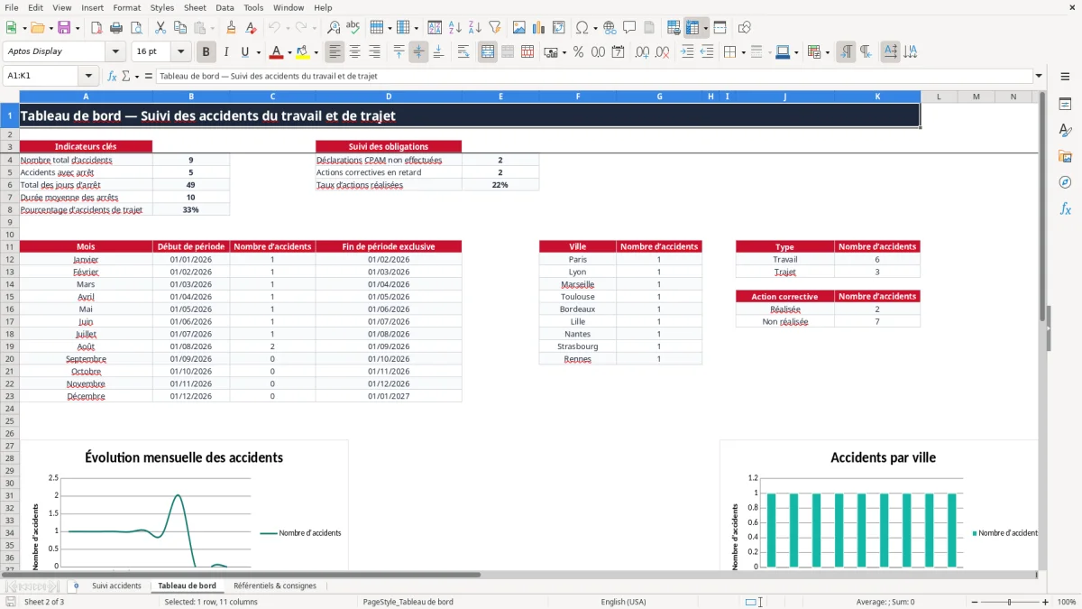Open the font name dropdown list
Screen dimensions: 1082x609
(115, 51)
